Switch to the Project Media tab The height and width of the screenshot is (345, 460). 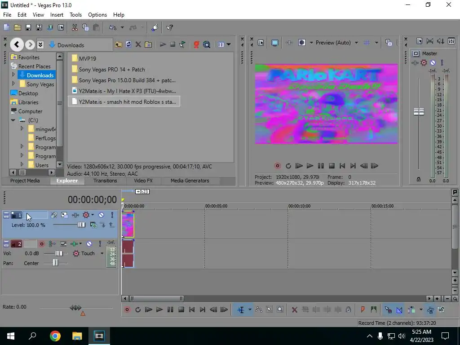[25, 181]
